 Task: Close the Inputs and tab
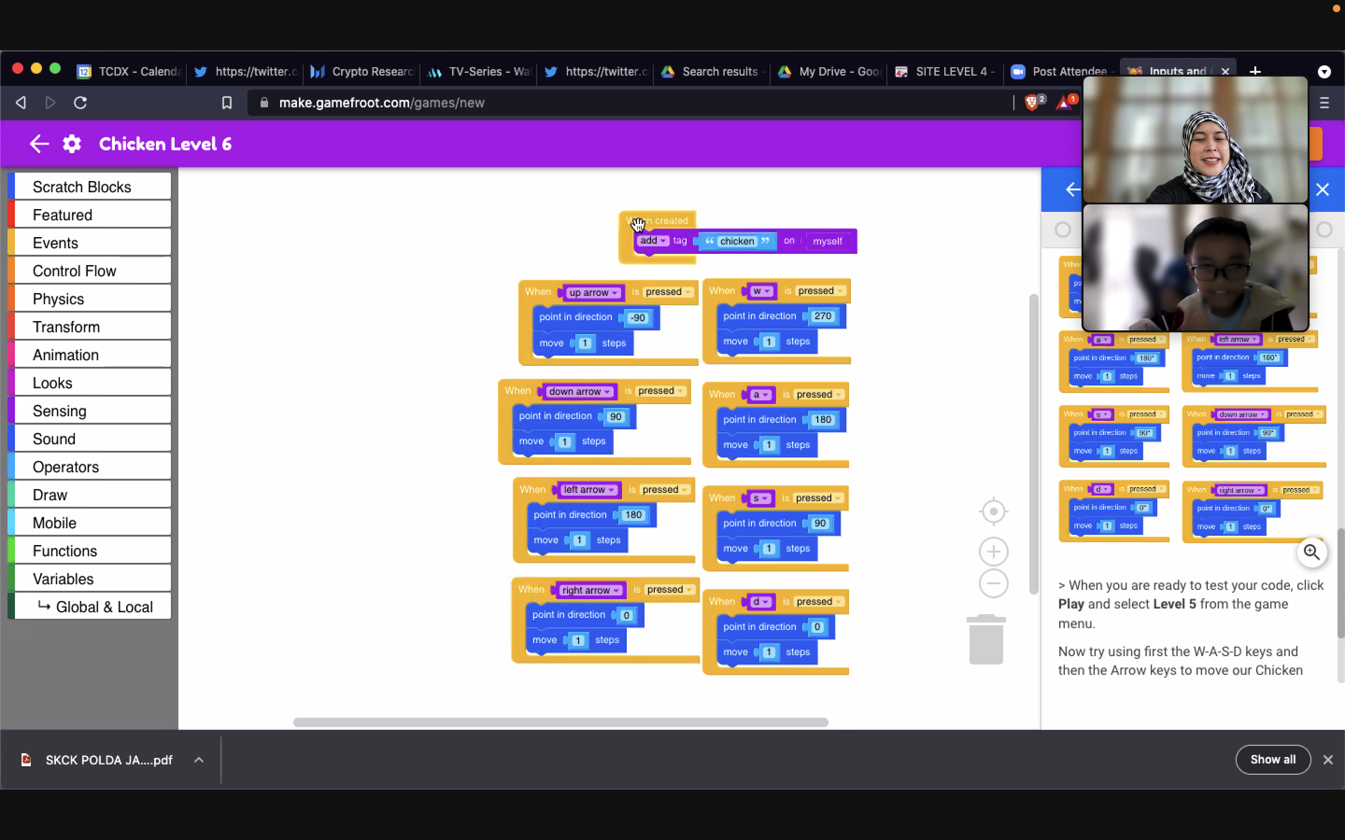pos(1225,72)
